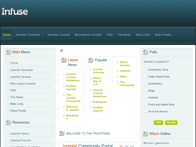The height and width of the screenshot is (147, 196).
Task: Open Features link
Action: [x=125, y=71]
